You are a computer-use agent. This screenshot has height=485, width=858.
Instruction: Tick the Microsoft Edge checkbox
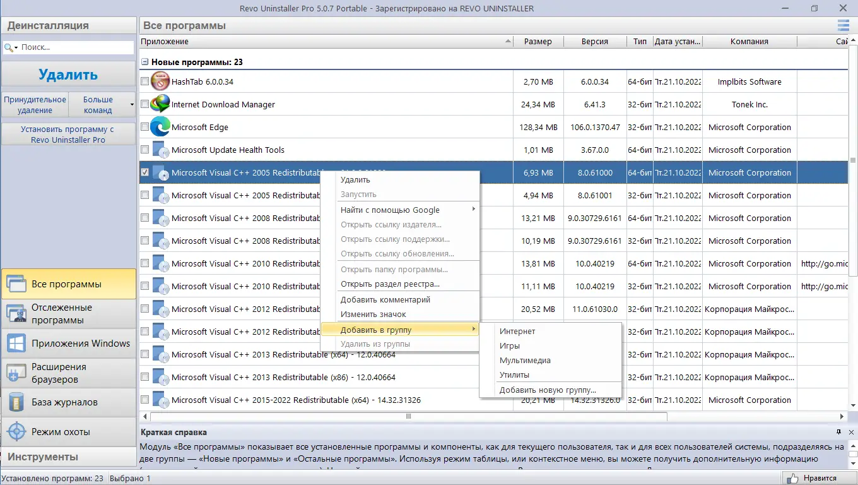click(145, 127)
